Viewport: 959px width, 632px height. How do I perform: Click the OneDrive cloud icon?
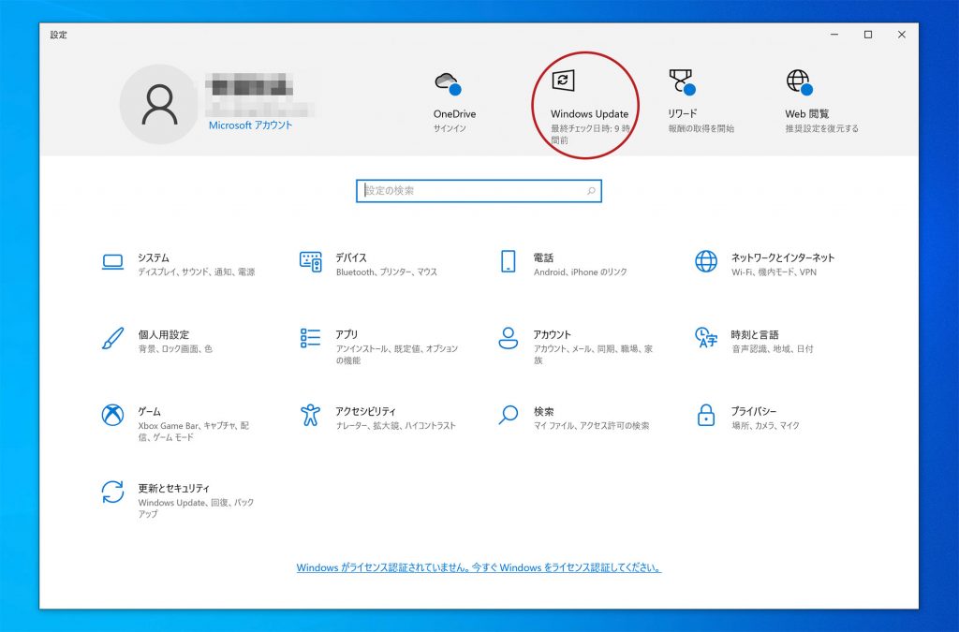[x=448, y=83]
